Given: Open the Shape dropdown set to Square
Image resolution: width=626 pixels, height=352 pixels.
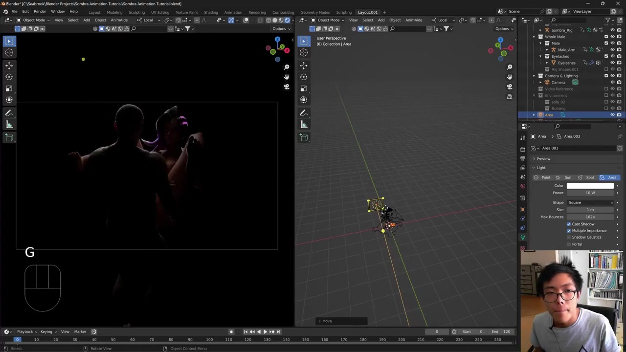Looking at the screenshot, I should [590, 202].
